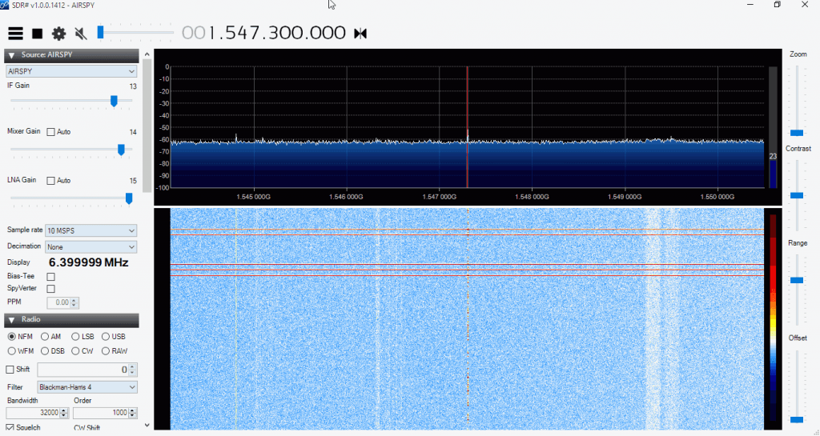820x436 pixels.
Task: Open the settings gear configuration
Action: pyautogui.click(x=58, y=34)
